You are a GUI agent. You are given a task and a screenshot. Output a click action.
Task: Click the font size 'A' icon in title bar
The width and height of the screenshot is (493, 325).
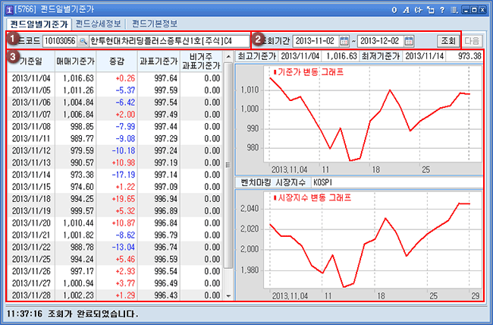coord(407,9)
